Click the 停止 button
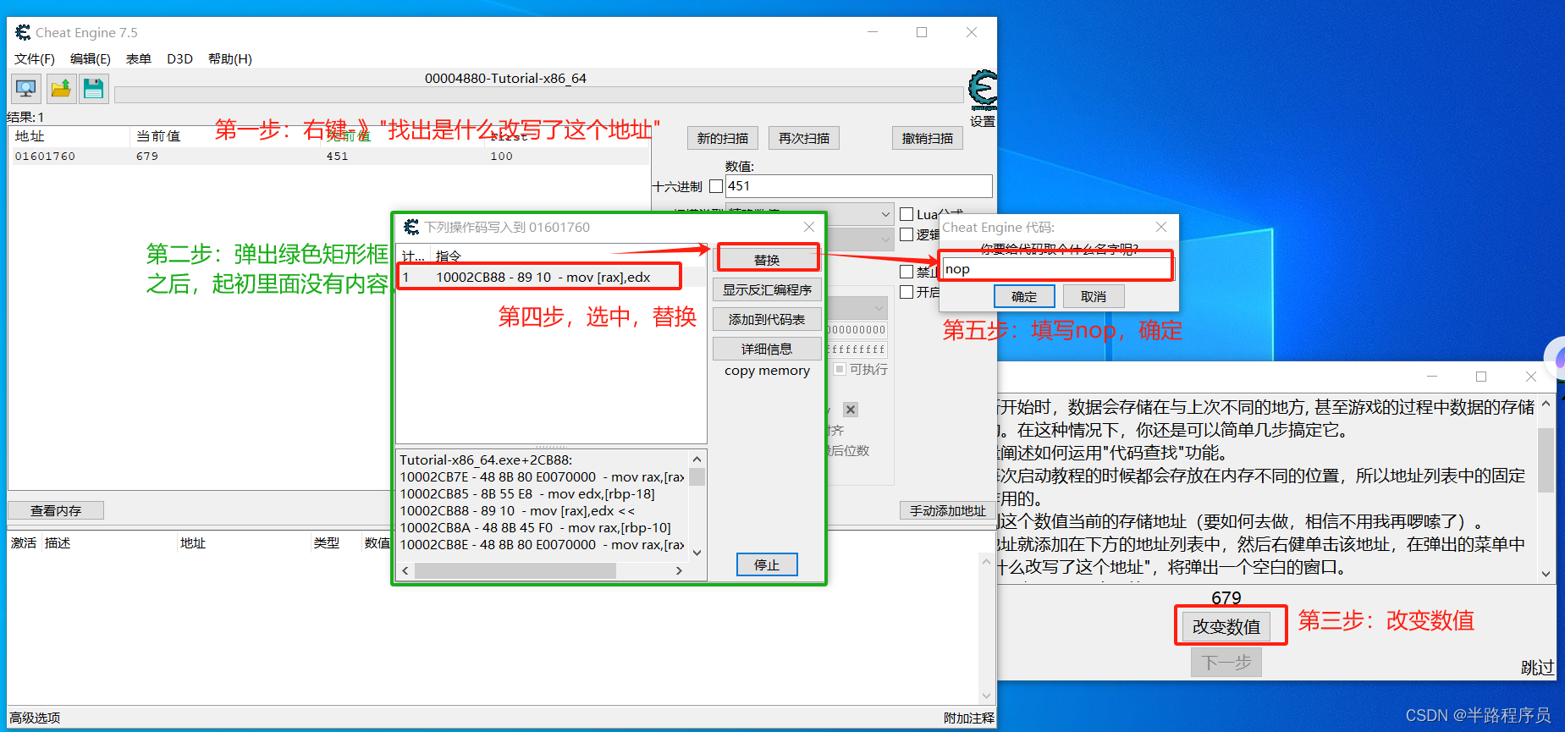The width and height of the screenshot is (1565, 732). [767, 564]
